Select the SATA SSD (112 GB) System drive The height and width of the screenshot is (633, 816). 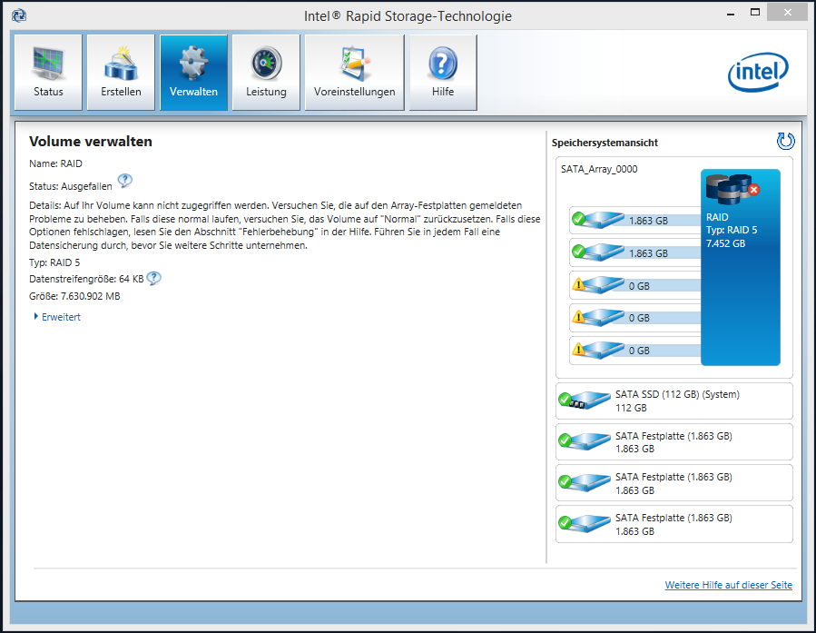point(673,401)
